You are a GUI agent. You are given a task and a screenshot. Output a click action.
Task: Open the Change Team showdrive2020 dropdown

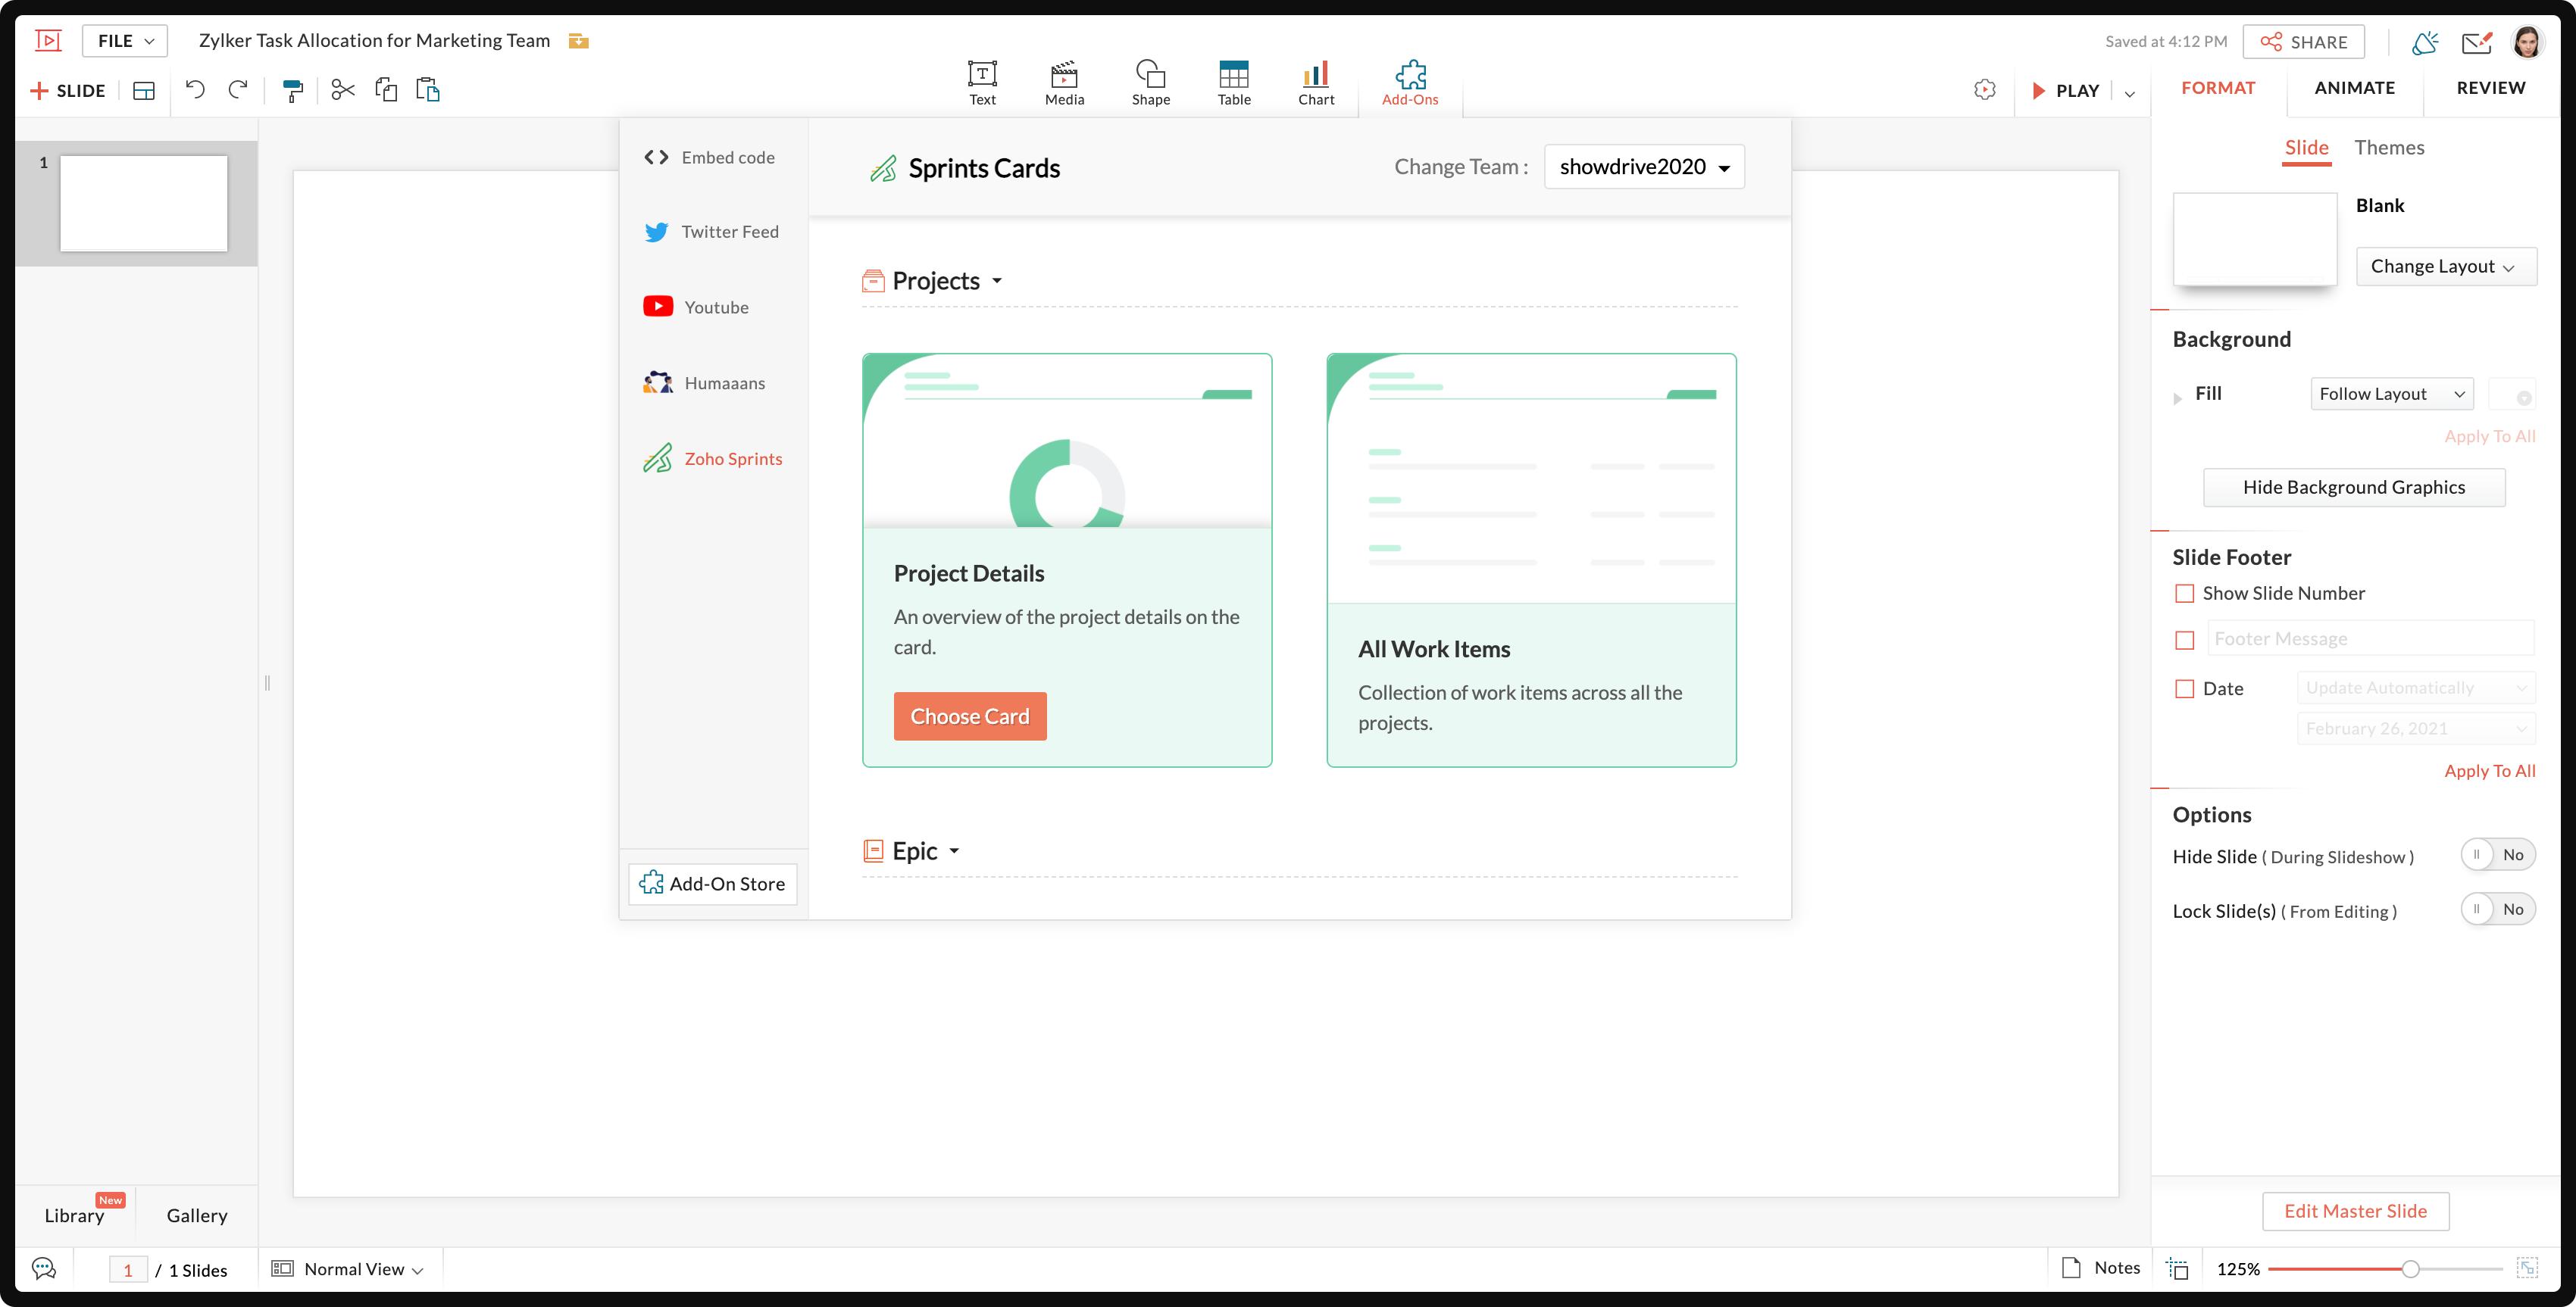1643,166
